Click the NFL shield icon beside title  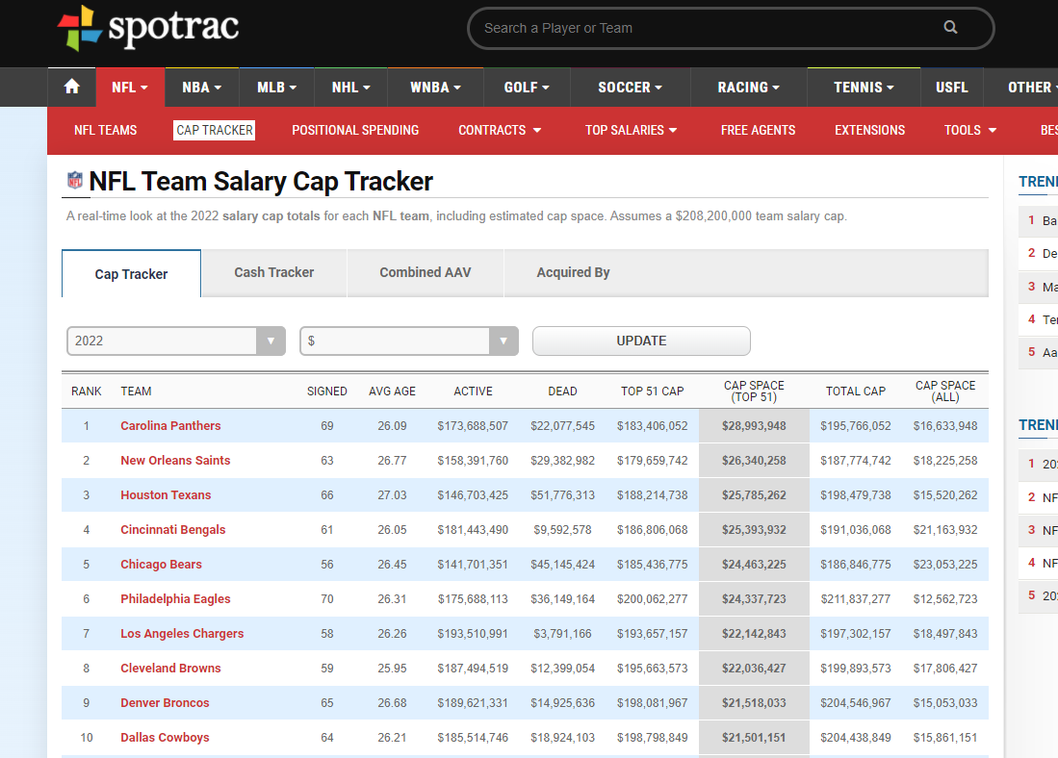75,181
